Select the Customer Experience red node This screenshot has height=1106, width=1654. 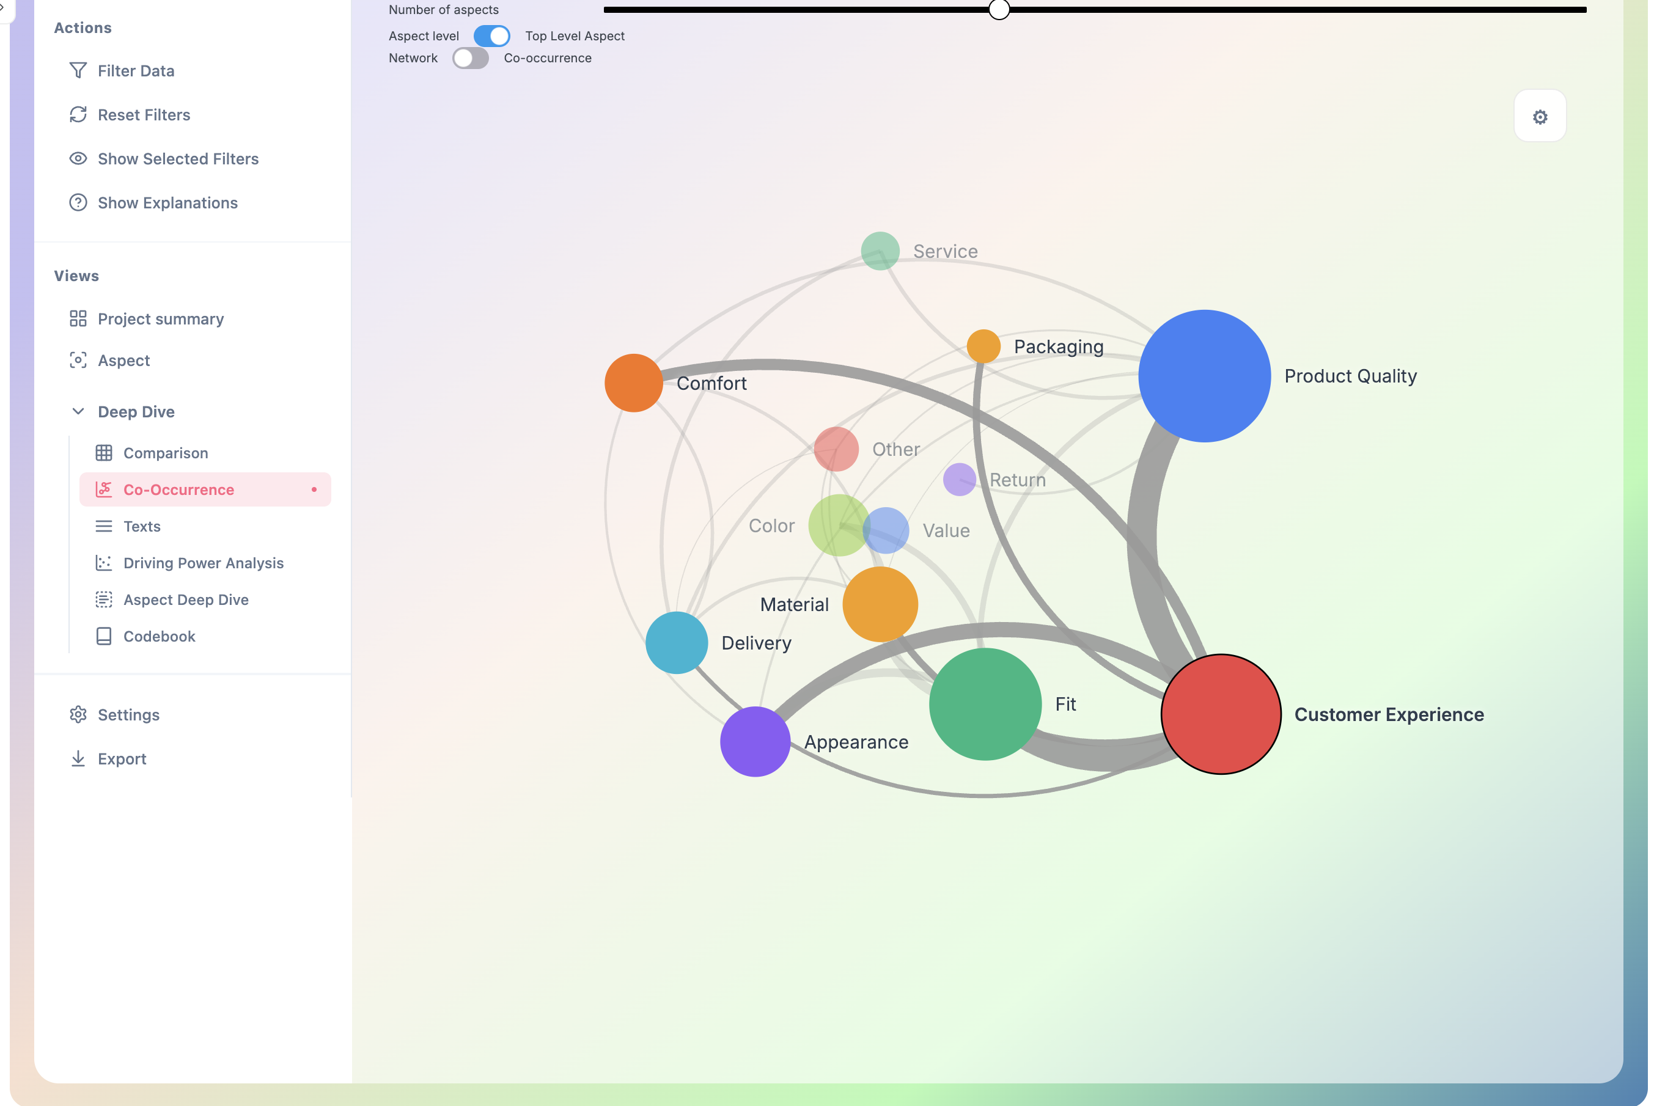[1220, 714]
